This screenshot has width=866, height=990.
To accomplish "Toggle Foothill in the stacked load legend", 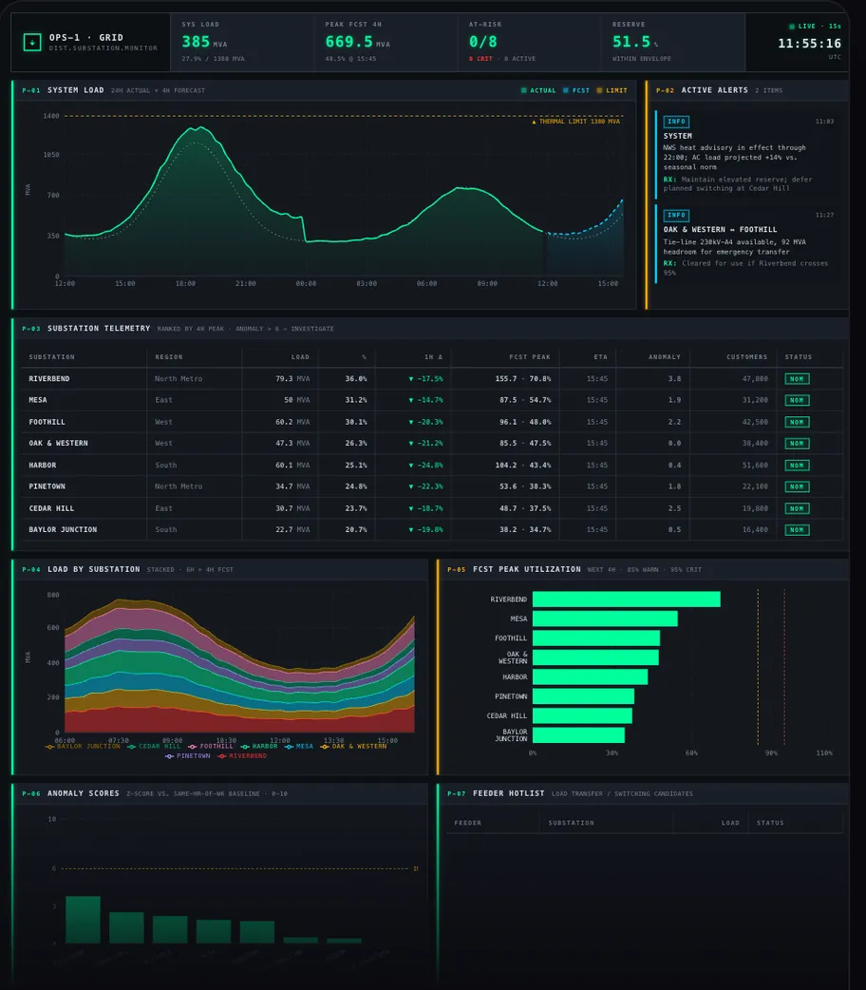I will [x=210, y=746].
